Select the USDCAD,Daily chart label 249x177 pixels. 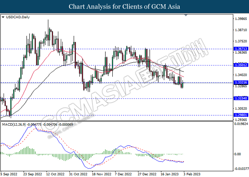(18, 17)
